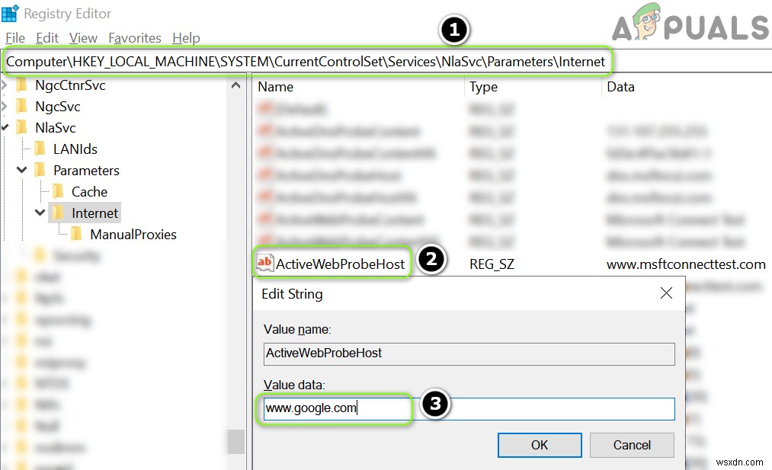Click the tree scrollbar up arrow
Viewport: 772px width, 470px height.
[235, 85]
